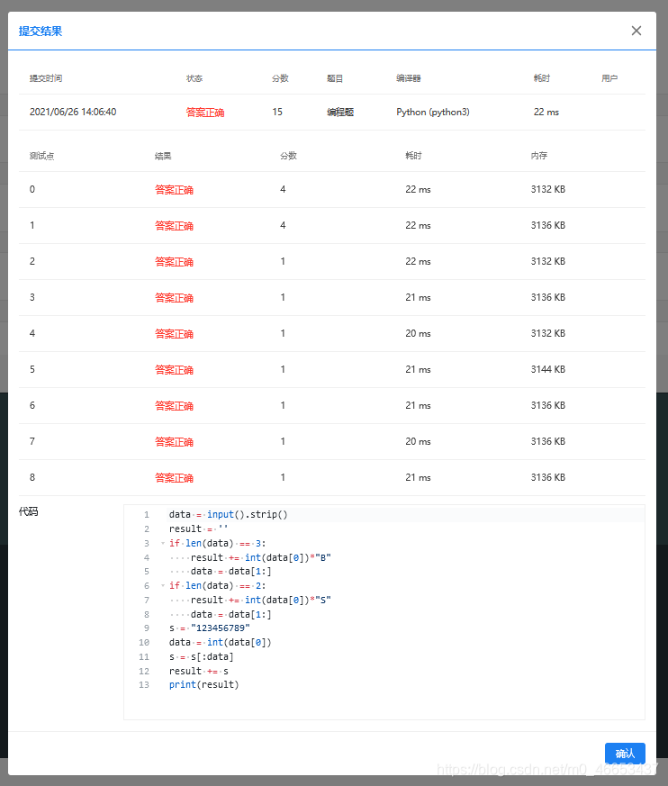Screen dimensions: 668x786
Task: Click the 结果 column header
Action: tap(163, 156)
